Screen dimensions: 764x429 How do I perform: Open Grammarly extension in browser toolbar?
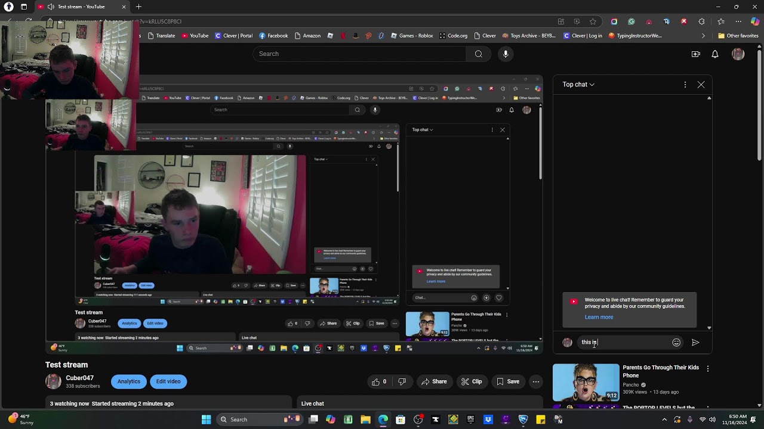click(631, 21)
